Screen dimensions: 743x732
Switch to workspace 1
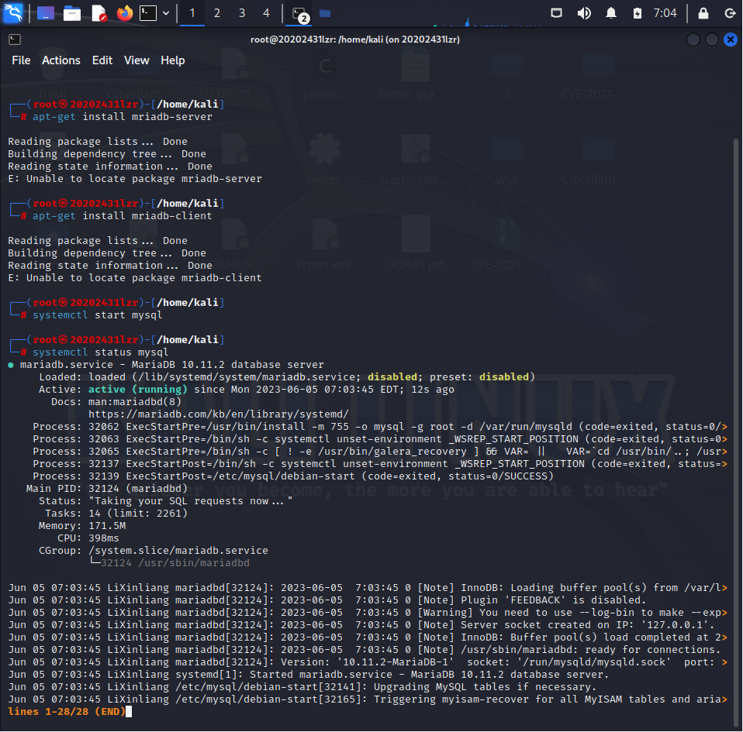pos(192,13)
